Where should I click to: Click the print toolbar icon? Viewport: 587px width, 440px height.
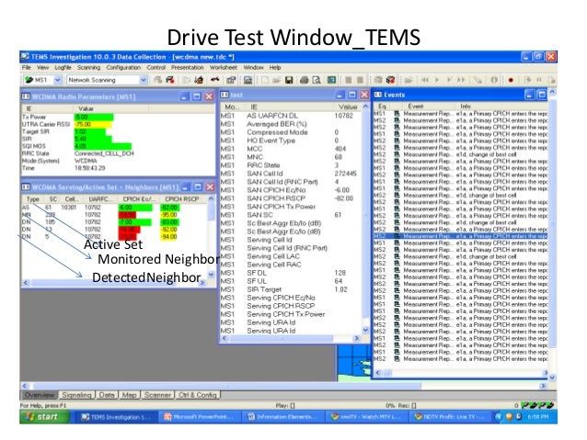click(x=304, y=80)
